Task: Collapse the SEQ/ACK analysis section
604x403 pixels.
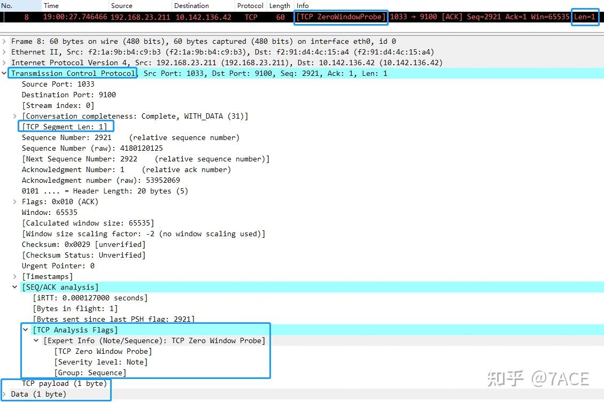Action: point(15,287)
